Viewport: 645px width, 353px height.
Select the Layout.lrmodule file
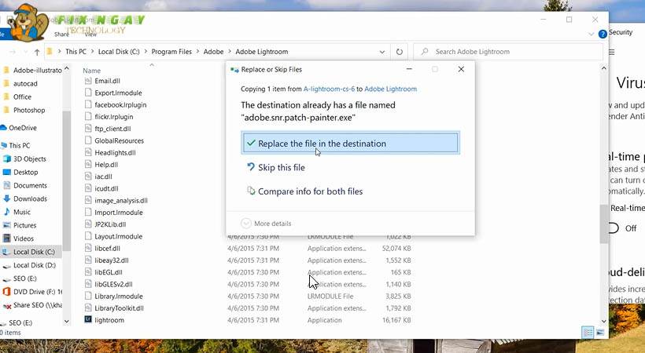(x=118, y=236)
